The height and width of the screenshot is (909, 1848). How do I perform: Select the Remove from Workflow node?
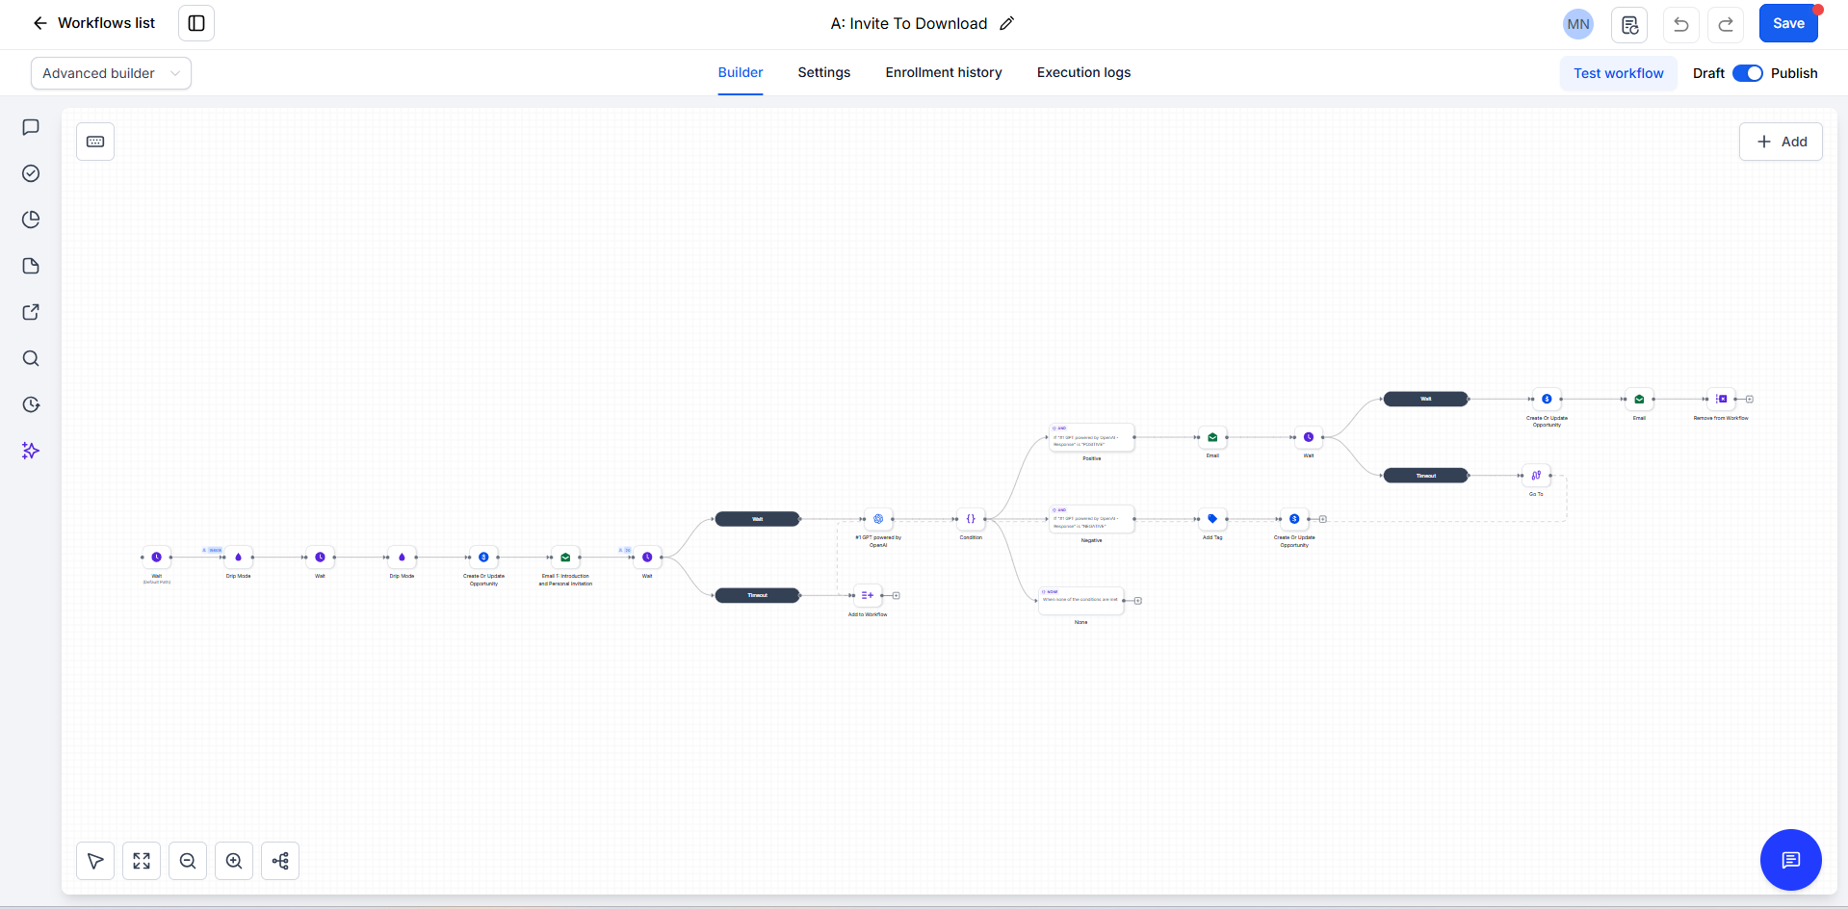pos(1721,399)
